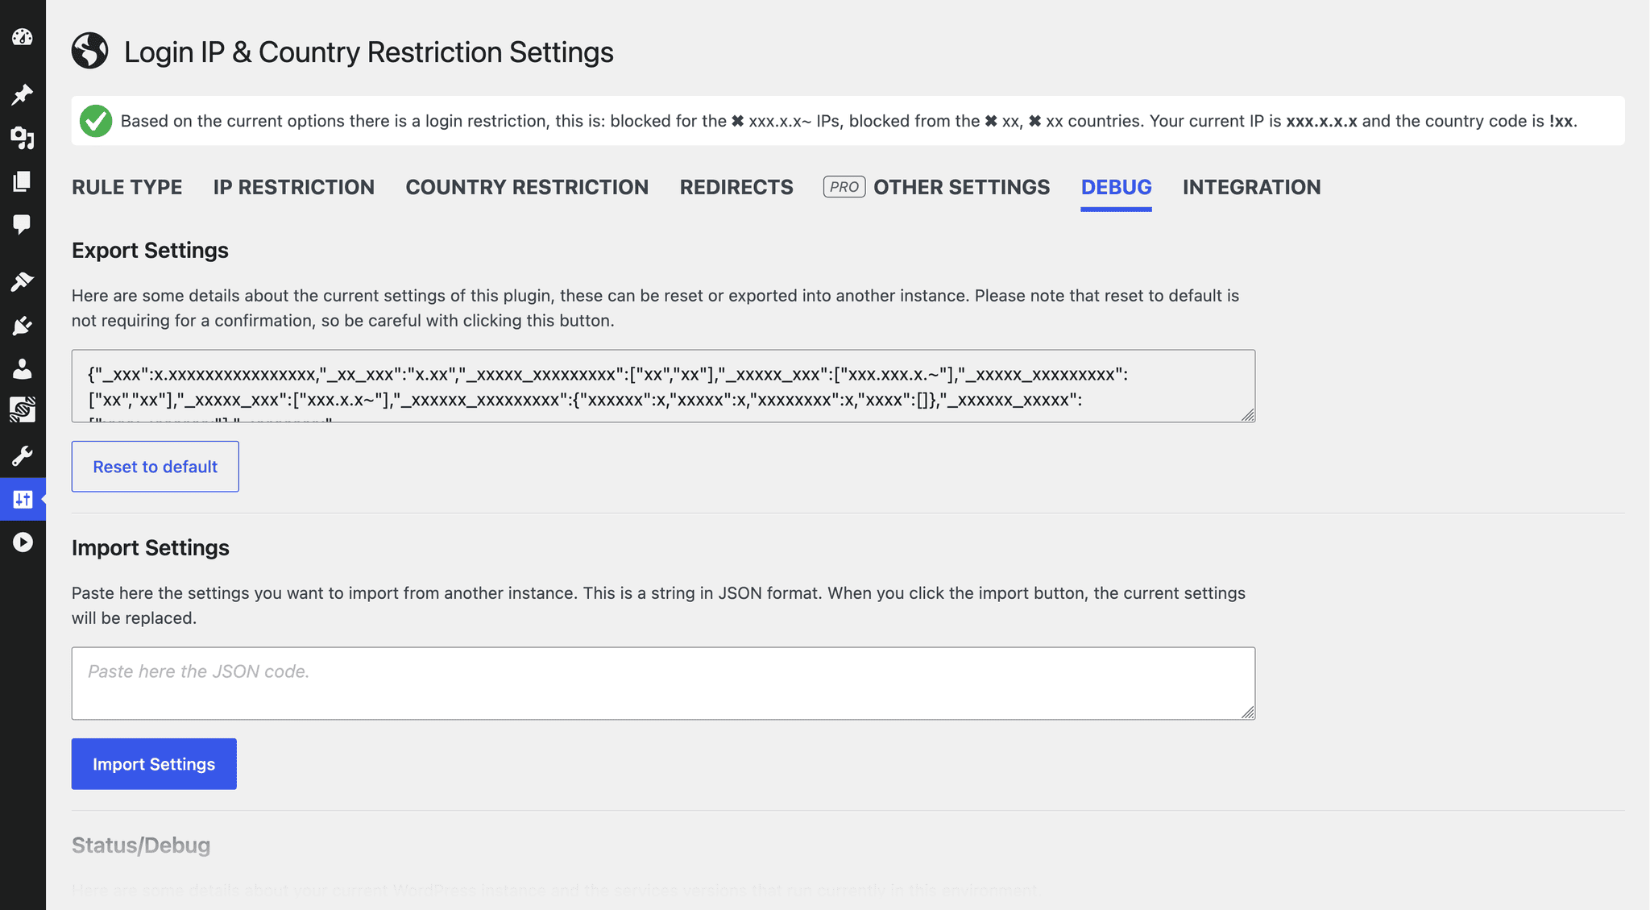Open the COUNTRY RESTRICTION tab
The height and width of the screenshot is (910, 1650).
[x=527, y=187]
